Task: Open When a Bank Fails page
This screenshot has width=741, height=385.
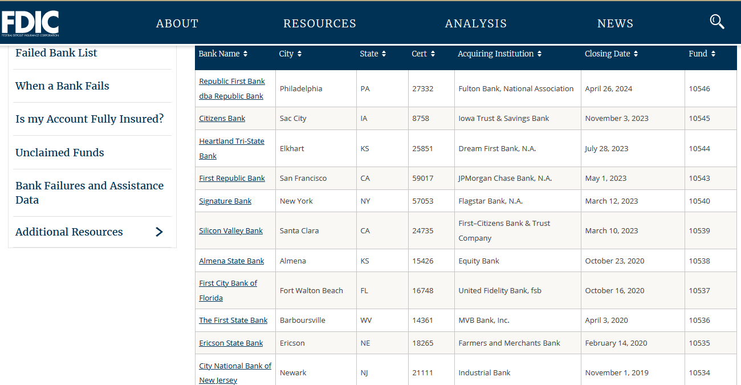Action: point(62,86)
